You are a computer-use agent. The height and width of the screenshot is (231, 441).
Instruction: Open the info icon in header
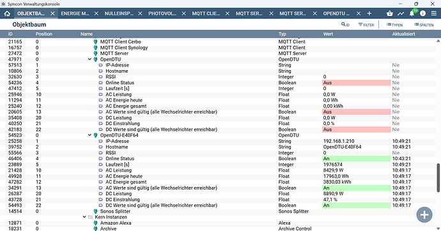[x=422, y=13]
